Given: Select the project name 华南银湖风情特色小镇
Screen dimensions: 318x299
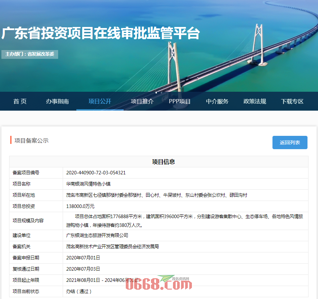Looking at the screenshot, I should pos(88,184).
